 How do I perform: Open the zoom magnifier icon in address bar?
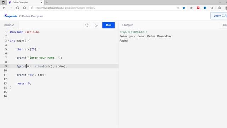[178, 8]
